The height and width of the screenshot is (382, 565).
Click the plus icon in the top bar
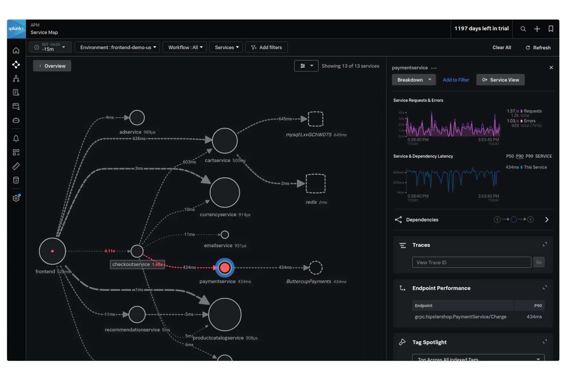(x=537, y=29)
